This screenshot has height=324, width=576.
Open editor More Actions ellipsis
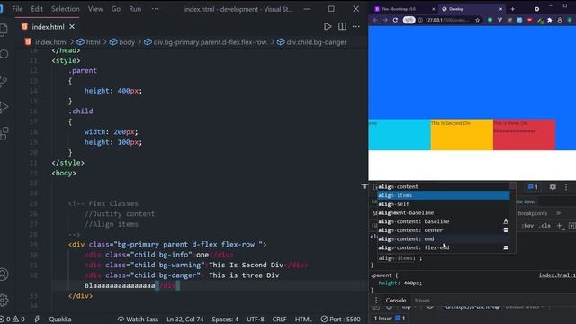356,26
